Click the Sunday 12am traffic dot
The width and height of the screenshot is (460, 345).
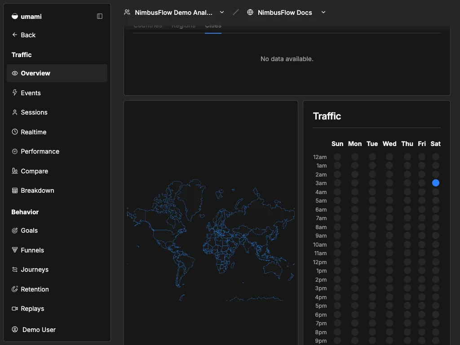337,157
